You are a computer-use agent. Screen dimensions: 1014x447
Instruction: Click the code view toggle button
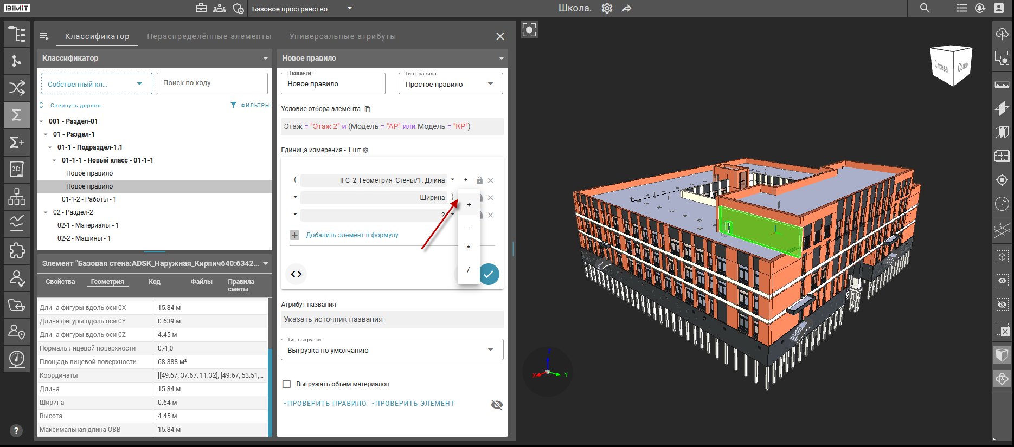pyautogui.click(x=296, y=274)
